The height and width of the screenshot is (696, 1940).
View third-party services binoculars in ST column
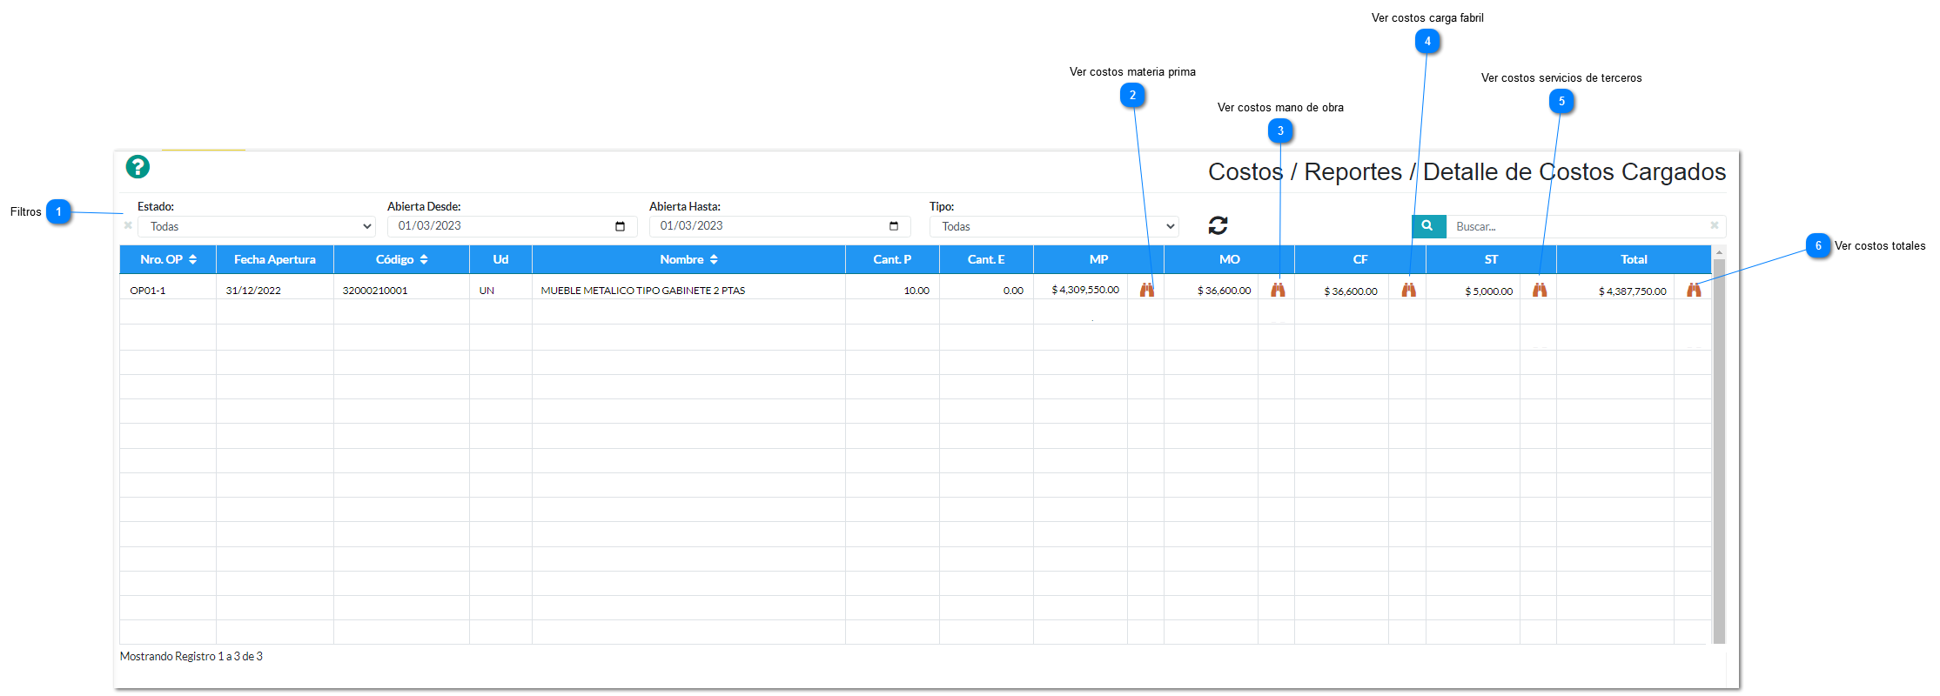1540,290
